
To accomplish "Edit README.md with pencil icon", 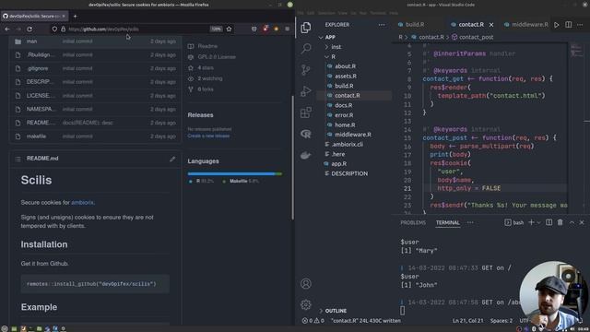I will coord(172,159).
